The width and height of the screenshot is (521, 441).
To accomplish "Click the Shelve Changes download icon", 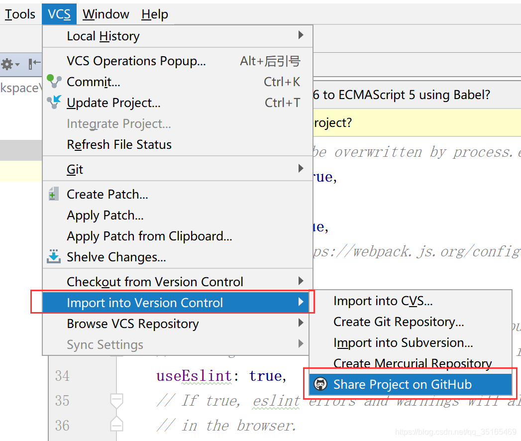I will 54,256.
